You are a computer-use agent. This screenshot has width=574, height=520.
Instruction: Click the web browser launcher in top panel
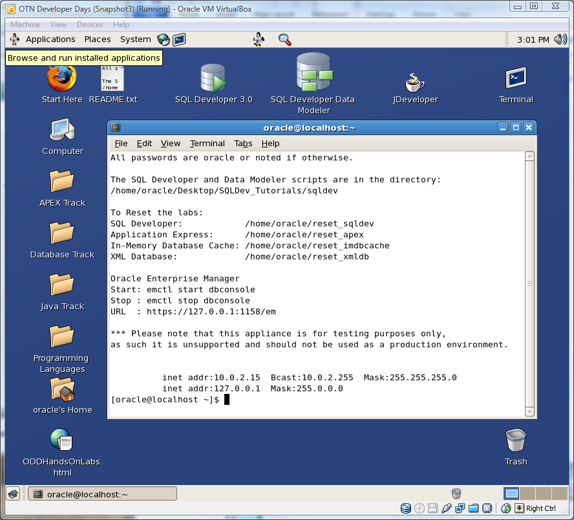click(x=164, y=39)
